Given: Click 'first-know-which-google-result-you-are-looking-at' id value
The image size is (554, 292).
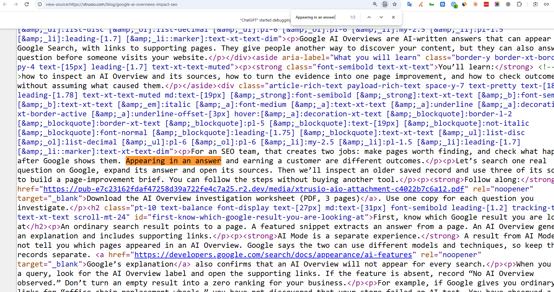Looking at the screenshot, I should click(258, 217).
